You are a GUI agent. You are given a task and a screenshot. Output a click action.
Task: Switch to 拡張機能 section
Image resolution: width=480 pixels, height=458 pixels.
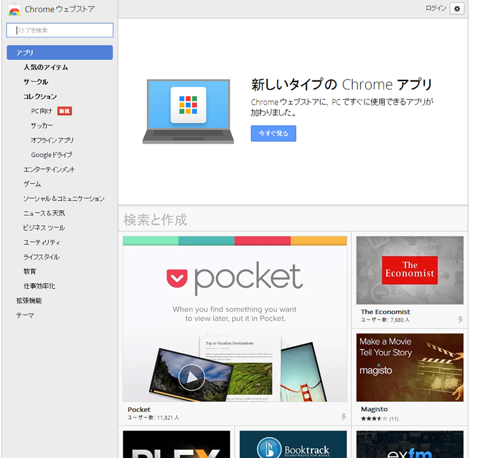29,301
